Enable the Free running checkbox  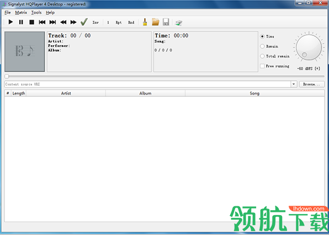(262, 66)
